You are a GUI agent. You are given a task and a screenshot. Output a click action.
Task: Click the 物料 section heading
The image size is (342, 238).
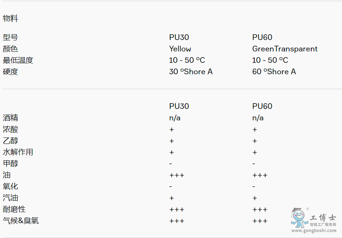11,18
